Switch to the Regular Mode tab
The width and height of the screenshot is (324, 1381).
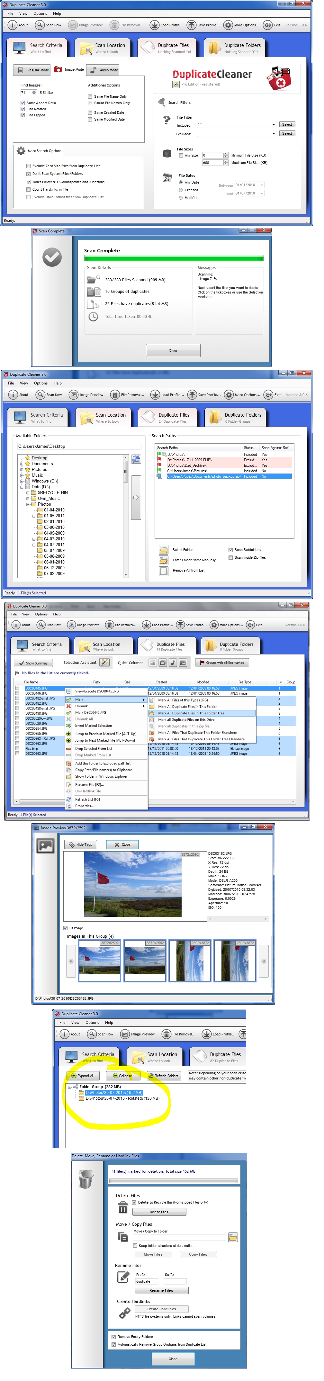tap(33, 70)
